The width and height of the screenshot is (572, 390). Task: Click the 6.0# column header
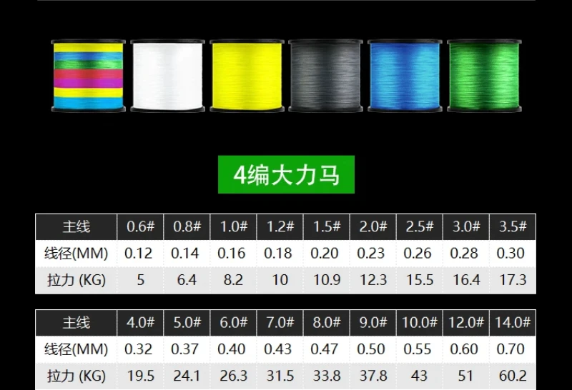234,323
